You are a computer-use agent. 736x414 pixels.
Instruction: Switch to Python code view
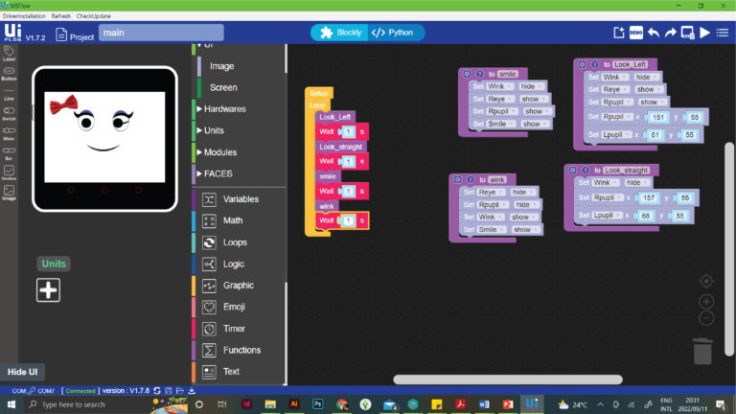(x=393, y=33)
